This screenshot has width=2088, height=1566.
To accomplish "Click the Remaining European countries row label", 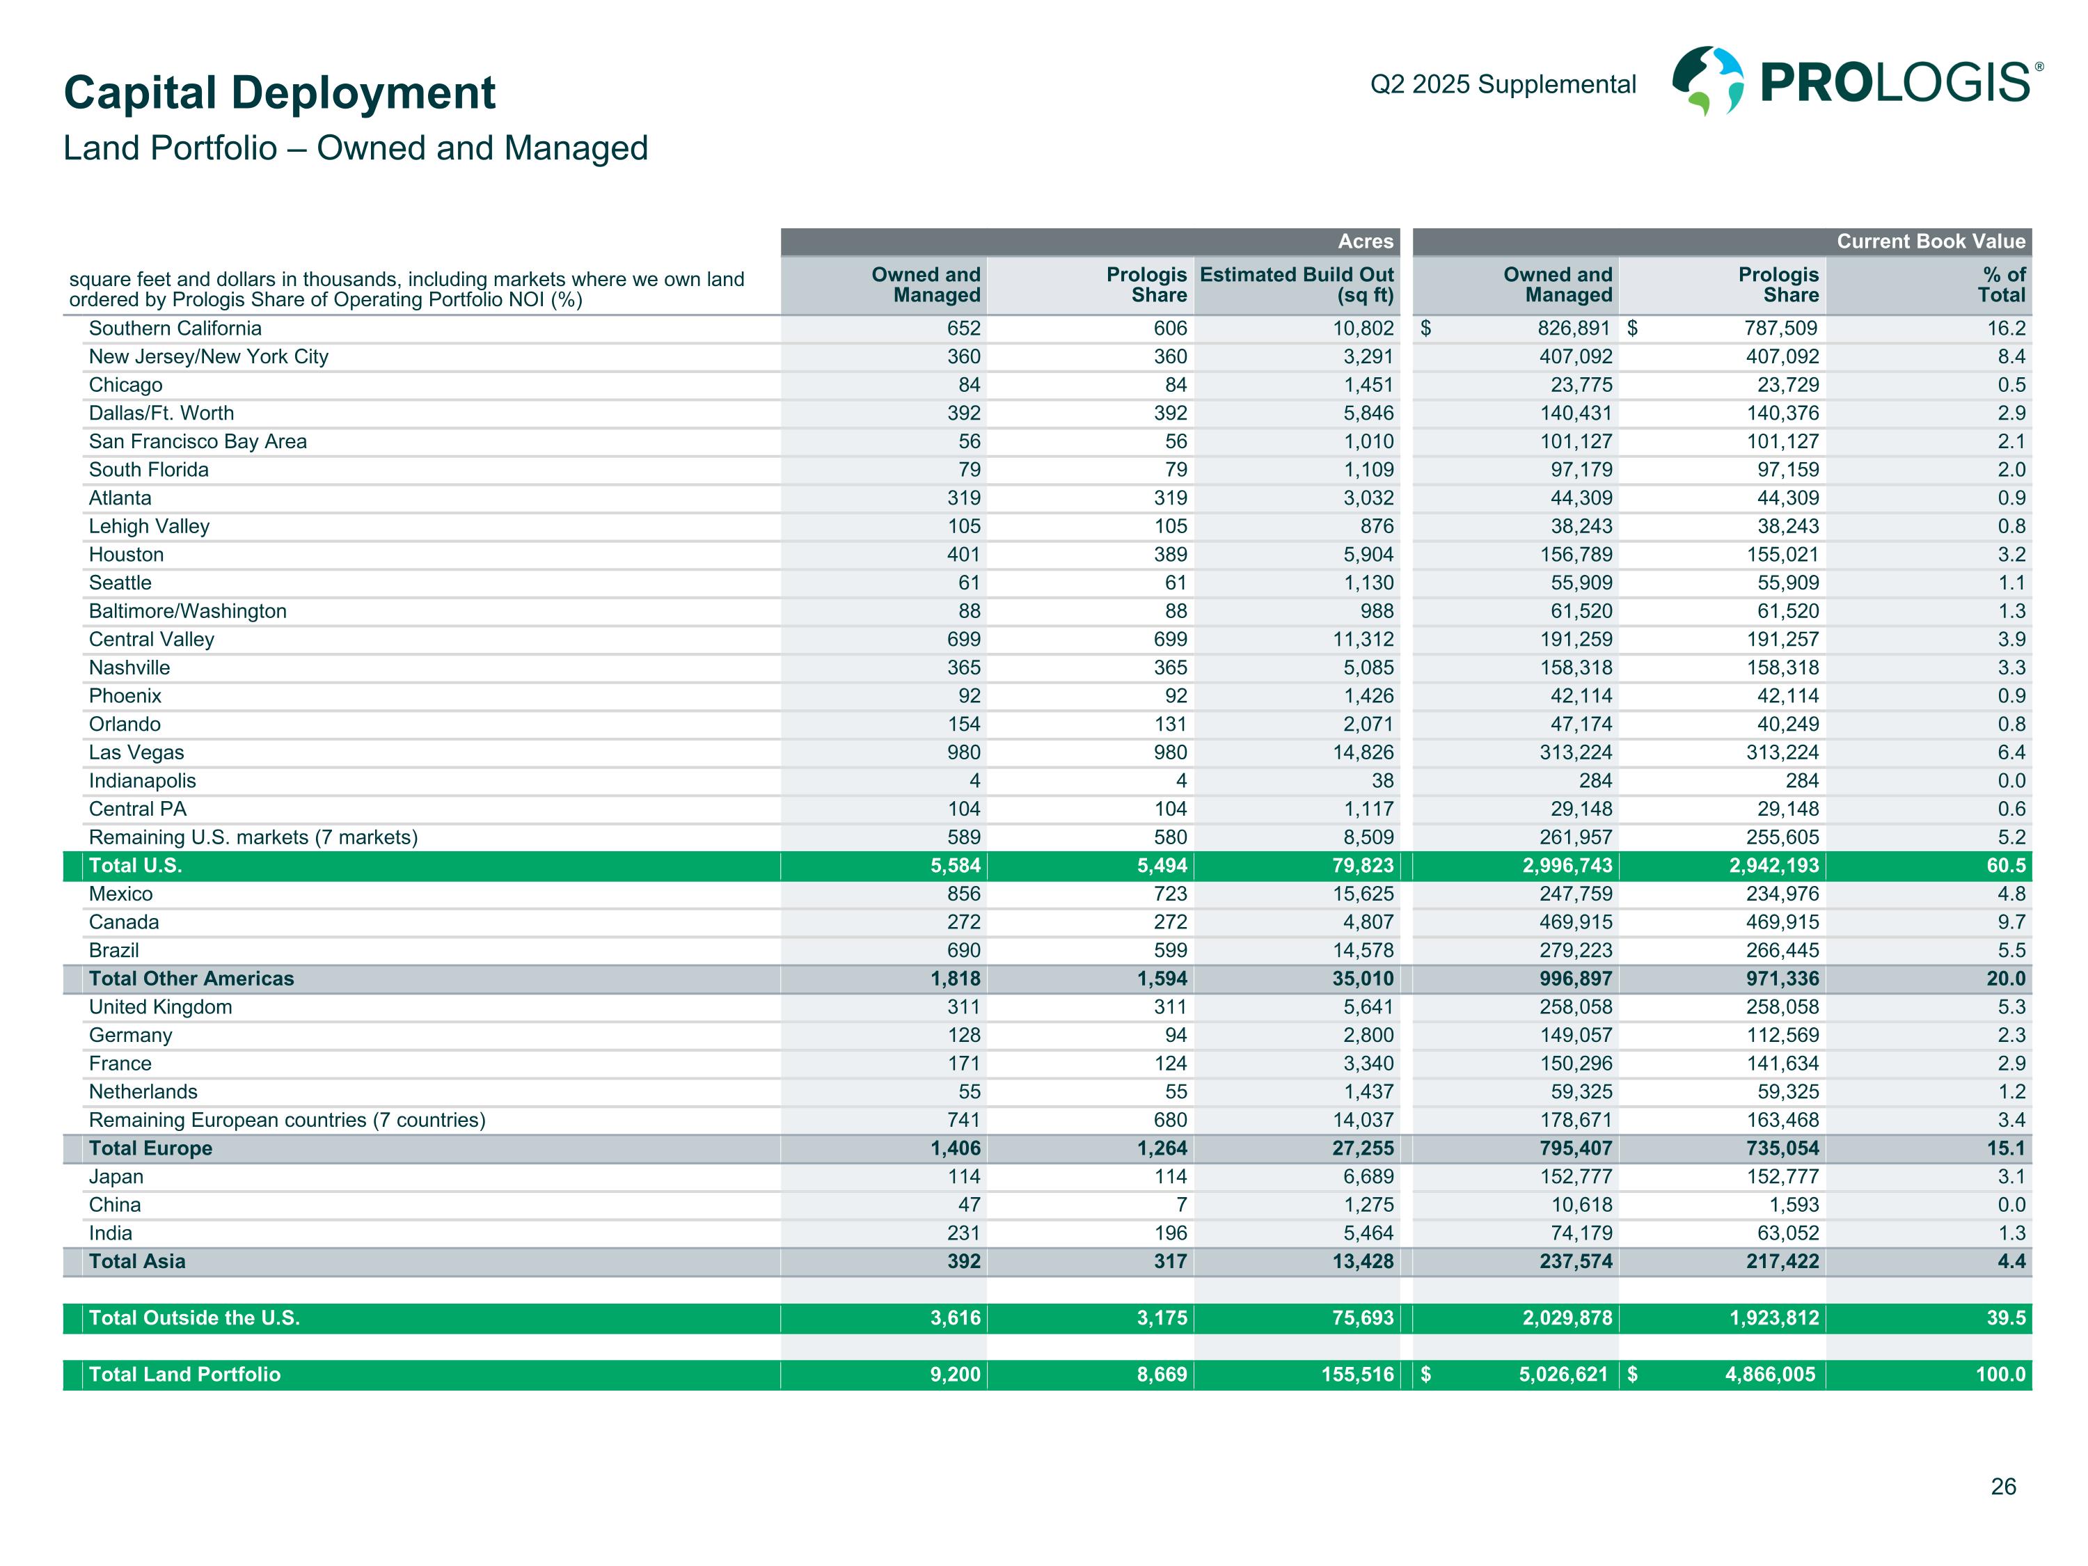I will [287, 1121].
